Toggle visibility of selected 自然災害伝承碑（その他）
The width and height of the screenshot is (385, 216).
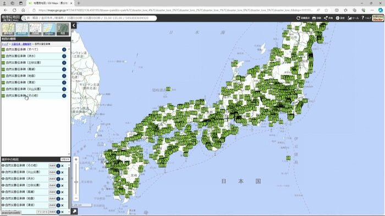(3, 165)
